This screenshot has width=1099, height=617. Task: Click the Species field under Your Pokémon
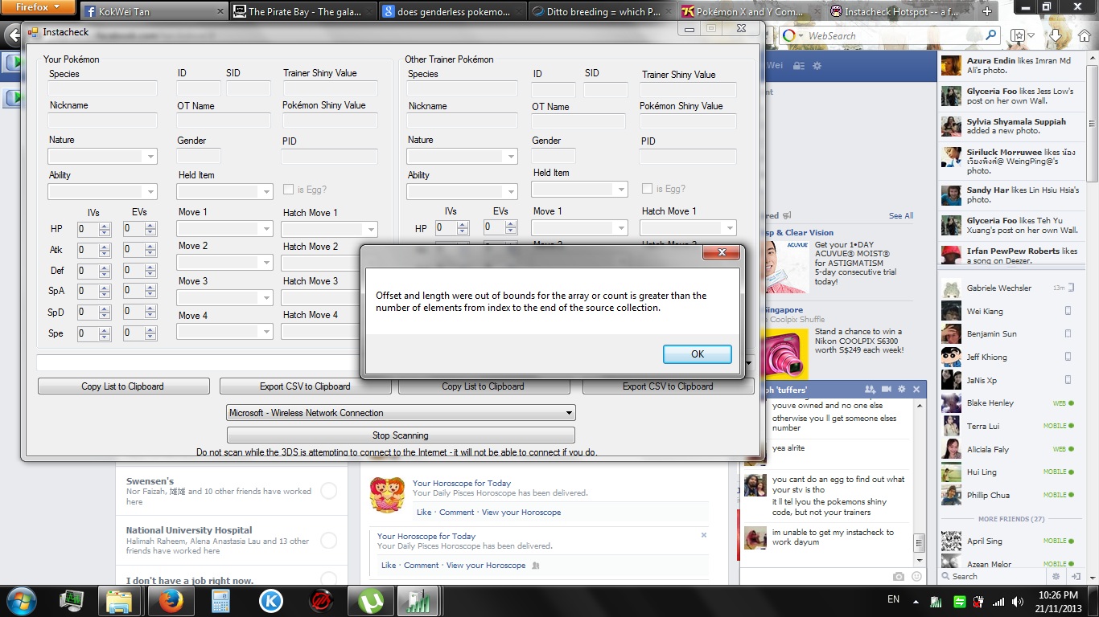(x=103, y=88)
